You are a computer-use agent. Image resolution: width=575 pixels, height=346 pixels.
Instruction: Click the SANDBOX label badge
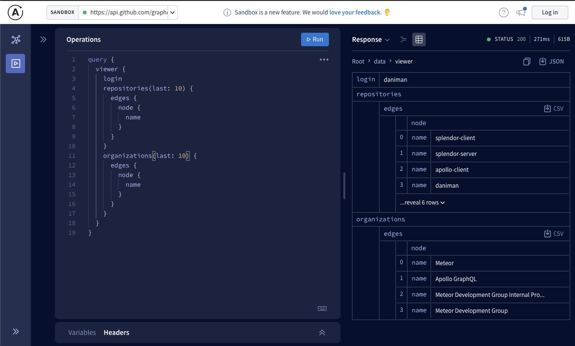[x=62, y=13]
